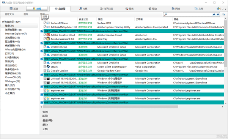Open the 钩子扫描 tab
The height and width of the screenshot is (139, 228).
[107, 9]
